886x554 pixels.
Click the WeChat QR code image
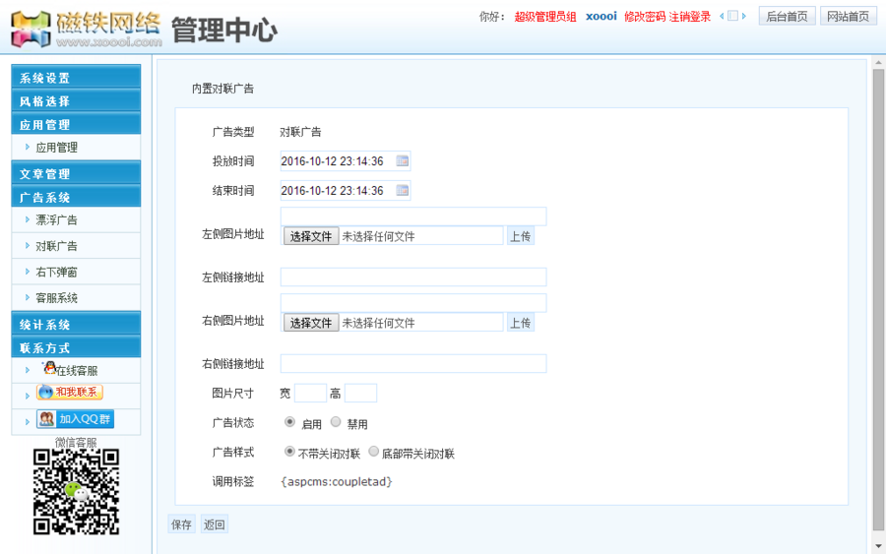click(76, 492)
